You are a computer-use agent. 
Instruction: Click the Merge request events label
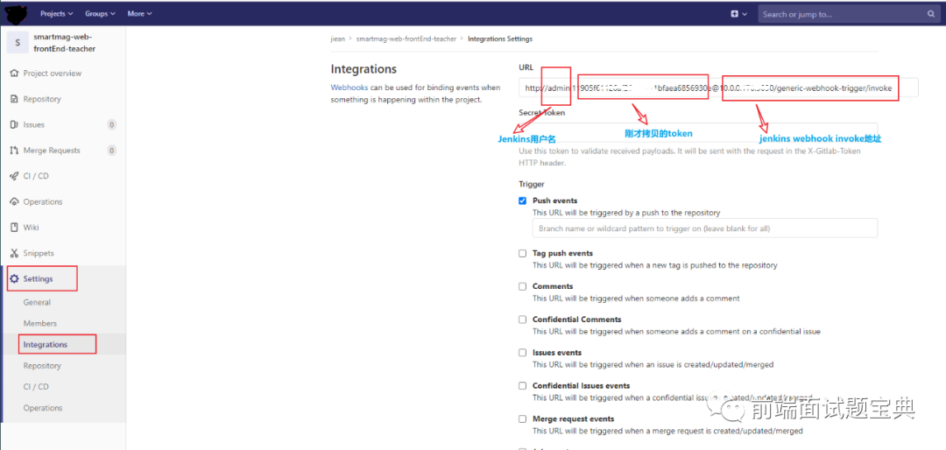573,418
